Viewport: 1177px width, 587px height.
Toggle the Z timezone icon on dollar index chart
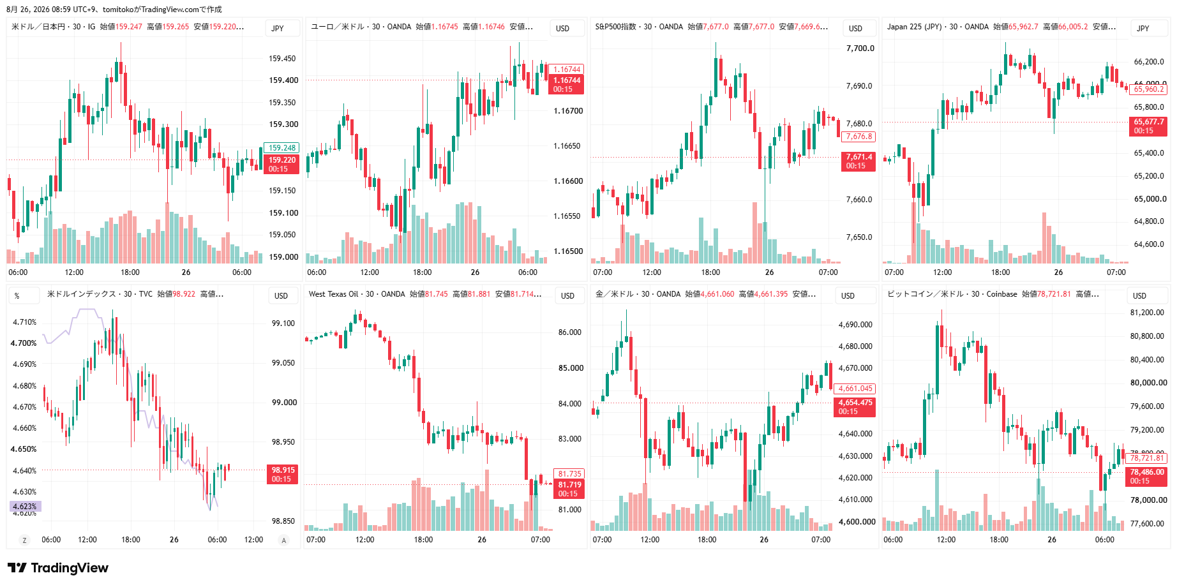click(25, 540)
